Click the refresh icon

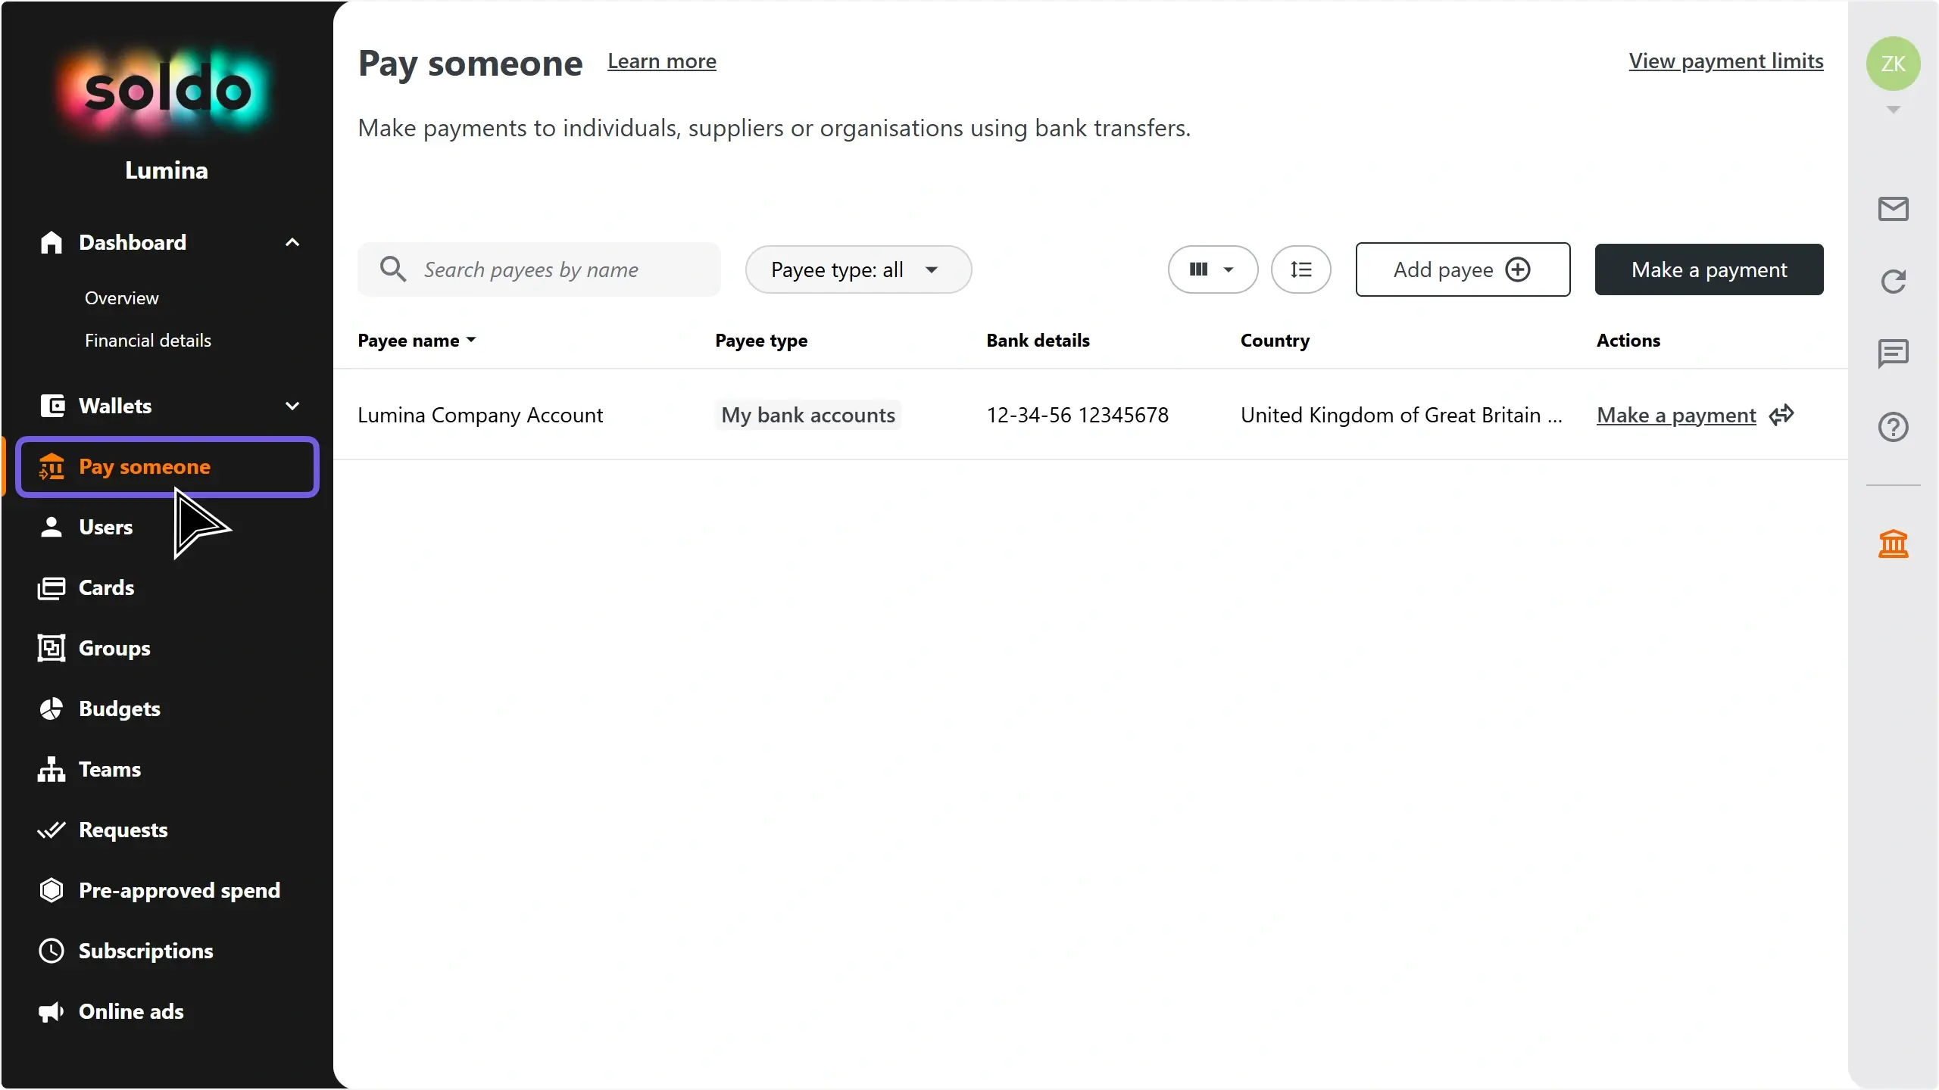[1893, 282]
